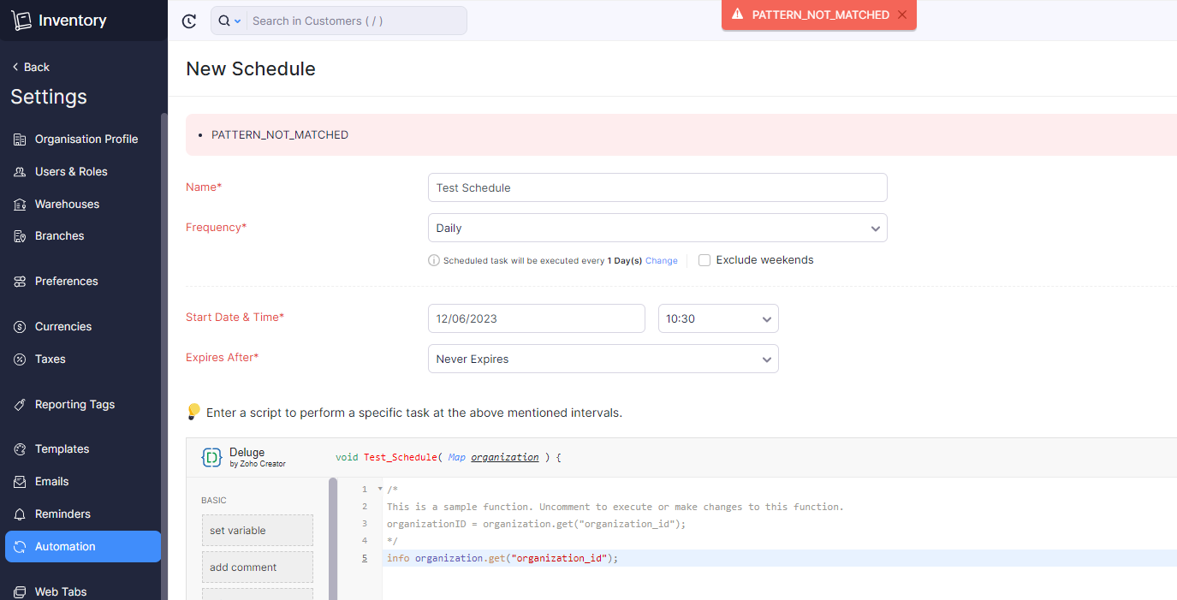Image resolution: width=1177 pixels, height=600 pixels.
Task: Collapse code fold arrow on line 1
Action: (x=380, y=490)
